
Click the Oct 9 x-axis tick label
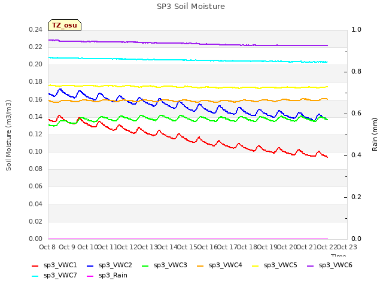67,247
